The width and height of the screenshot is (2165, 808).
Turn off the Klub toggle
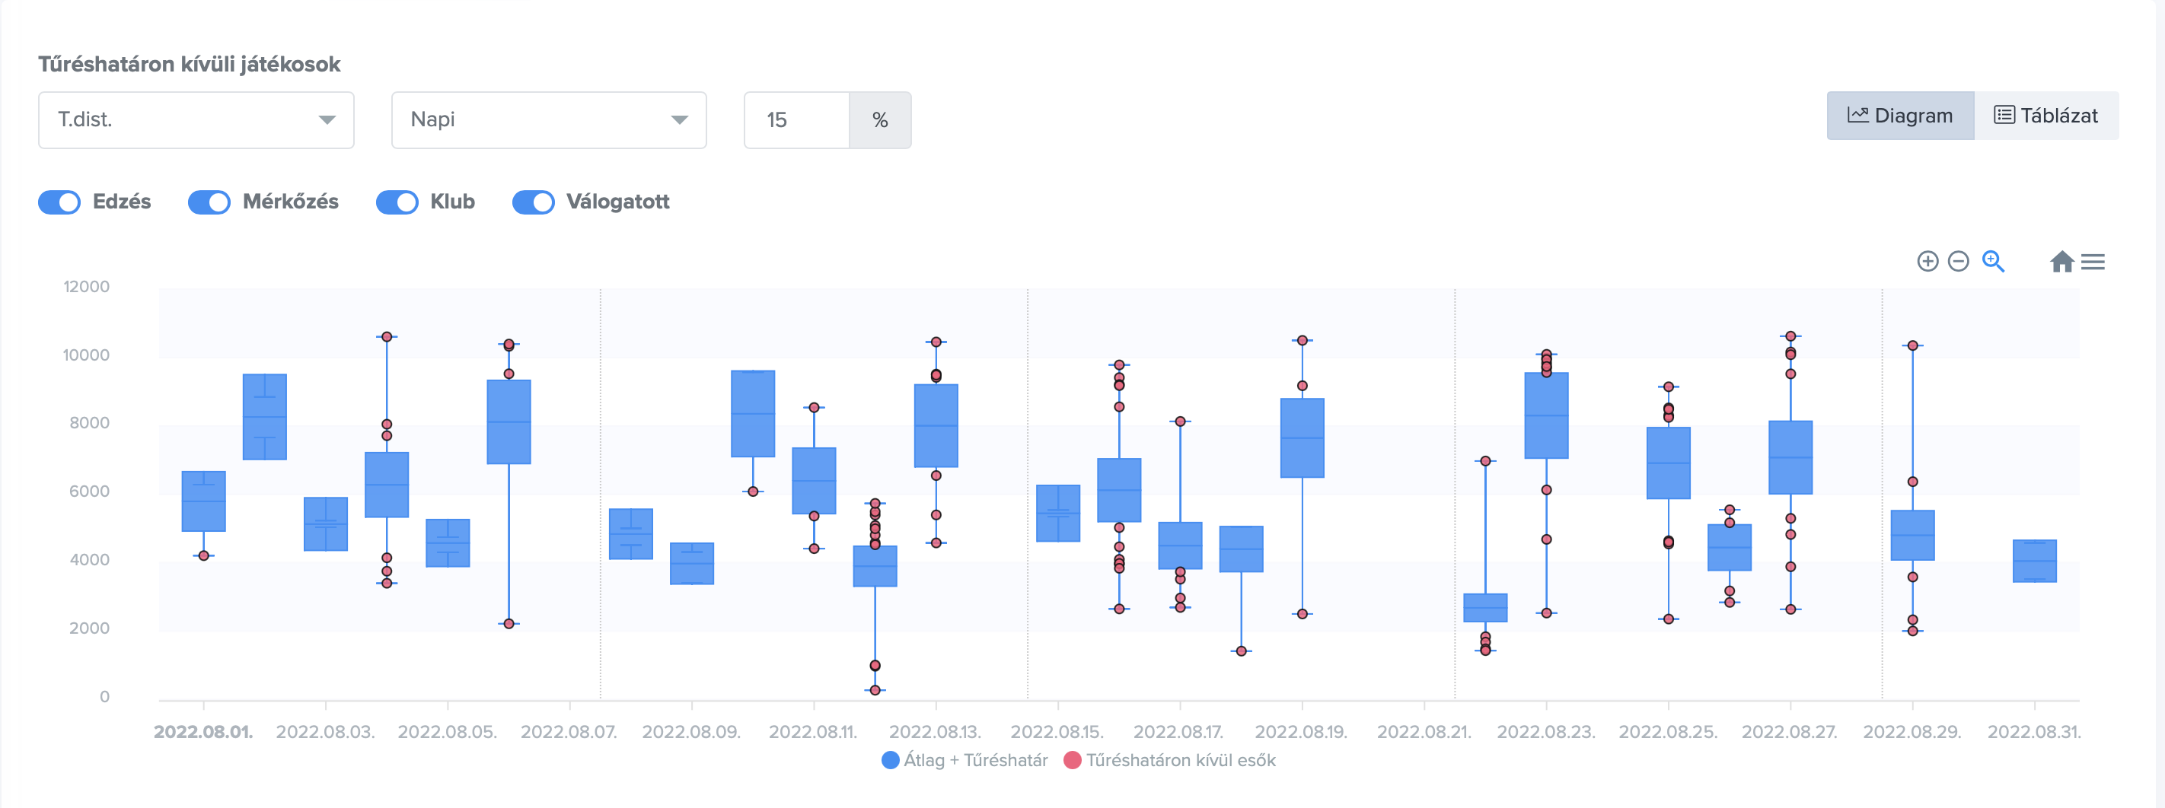pyautogui.click(x=397, y=202)
